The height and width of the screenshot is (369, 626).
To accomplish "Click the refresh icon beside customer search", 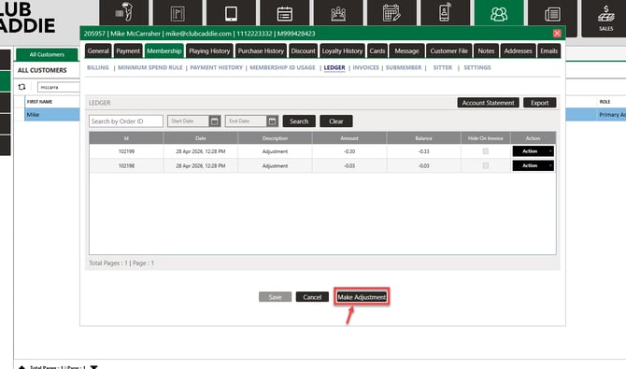I will tap(22, 87).
